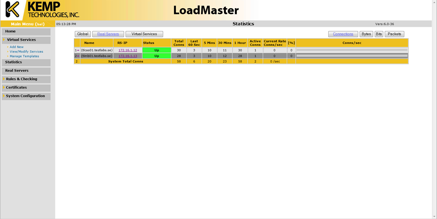Expand row 2 arrow for tlmb01.testlabs.se
Viewport: 437px width, 219px height.
pos(79,56)
